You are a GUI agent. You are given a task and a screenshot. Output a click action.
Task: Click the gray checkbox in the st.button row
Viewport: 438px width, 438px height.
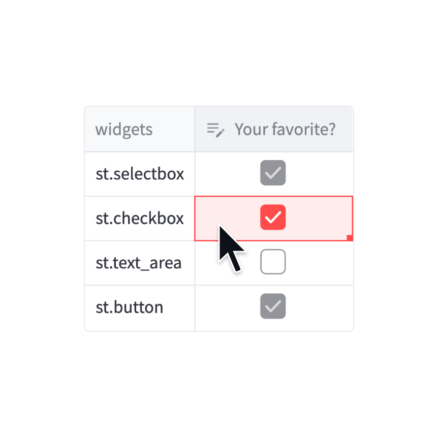pyautogui.click(x=273, y=306)
